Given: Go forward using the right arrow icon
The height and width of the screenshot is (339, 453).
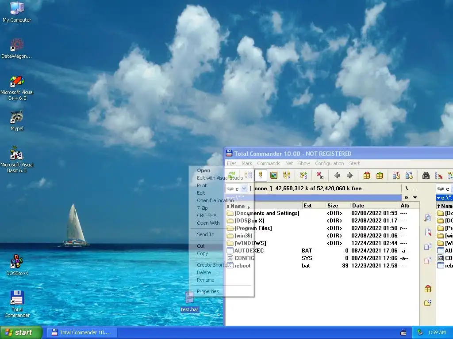Looking at the screenshot, I should click(350, 175).
